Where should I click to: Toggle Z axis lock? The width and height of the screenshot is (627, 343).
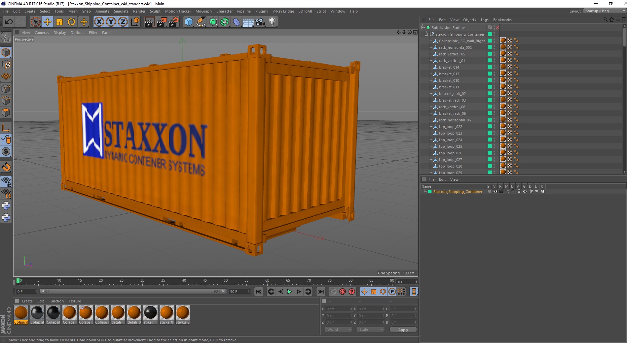pyautogui.click(x=123, y=22)
